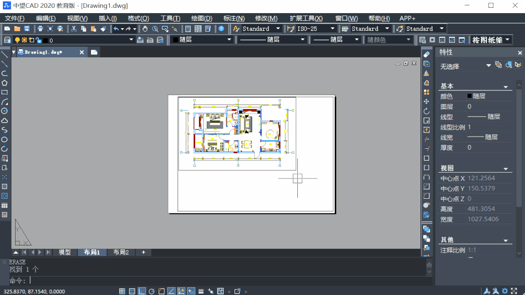Click the New drawing icon
Viewport: 525px width, 295px height.
(7, 29)
